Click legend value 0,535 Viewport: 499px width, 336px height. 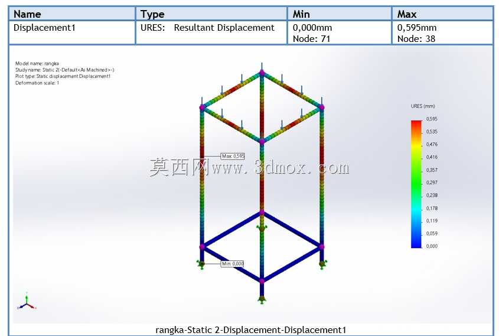[x=432, y=132]
